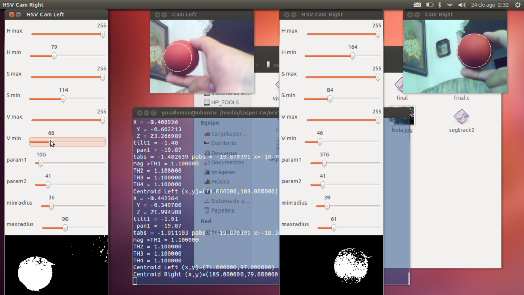Click Centroid Right output line in terminal
524x295 pixels.
[206, 275]
